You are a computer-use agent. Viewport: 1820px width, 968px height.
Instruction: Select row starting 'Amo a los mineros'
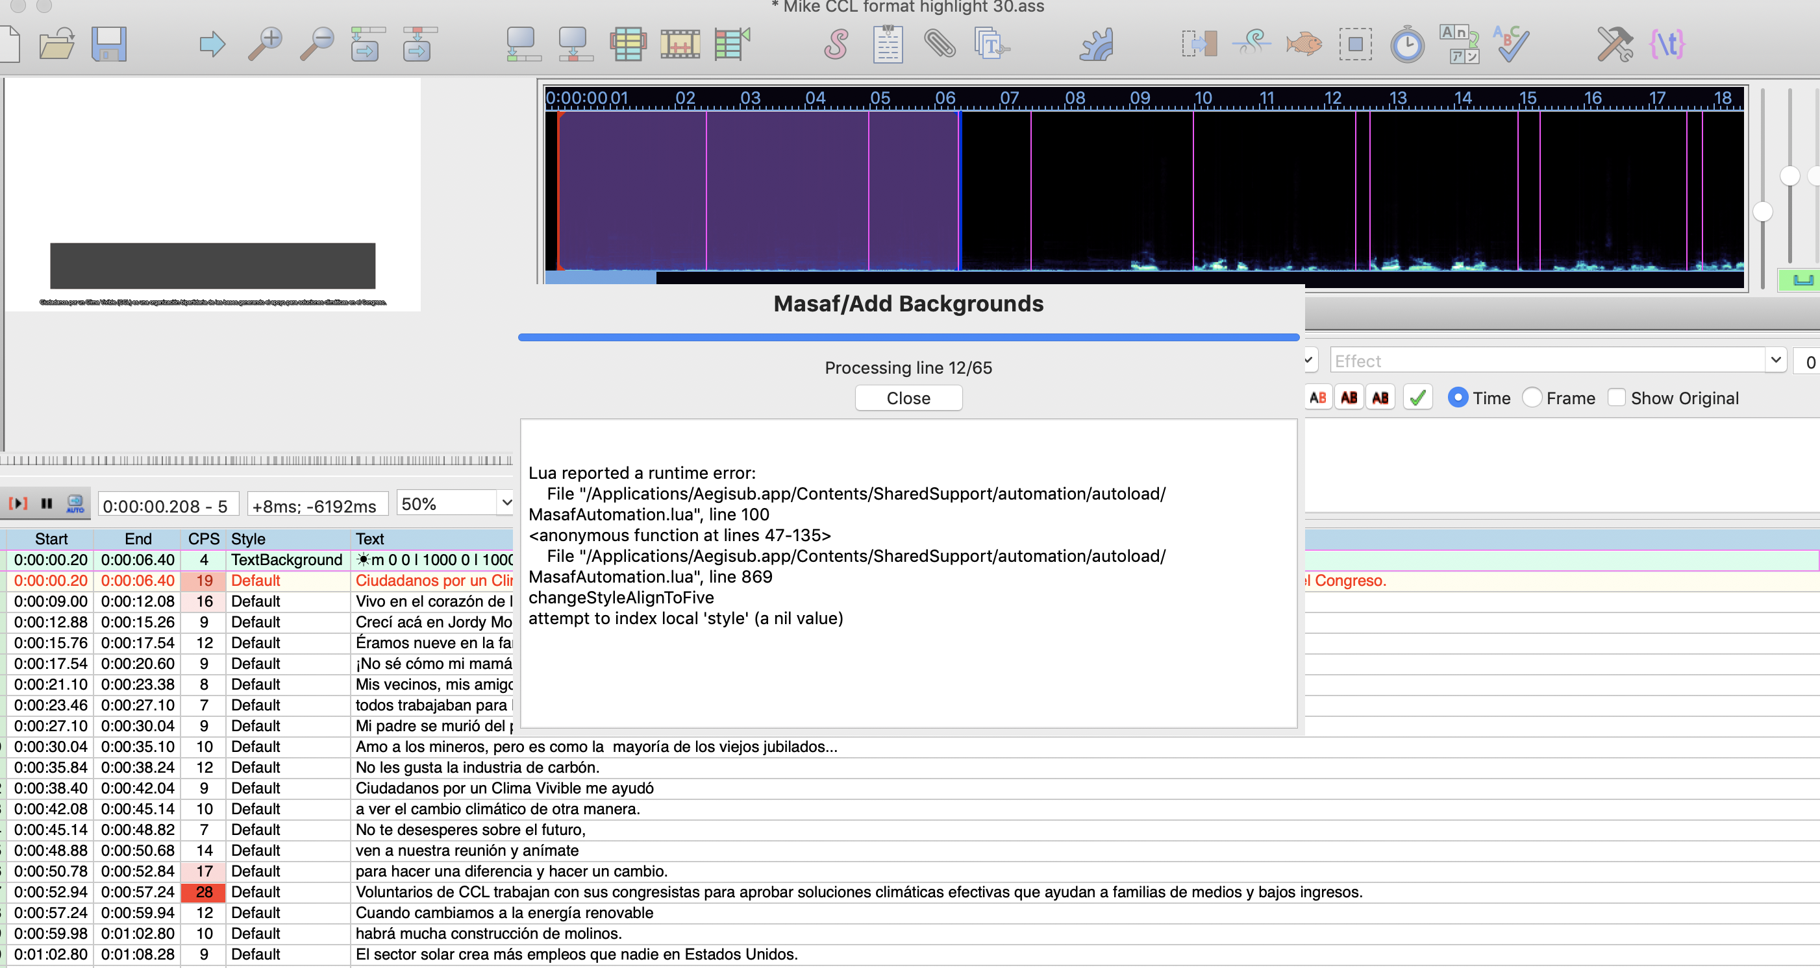(x=910, y=746)
